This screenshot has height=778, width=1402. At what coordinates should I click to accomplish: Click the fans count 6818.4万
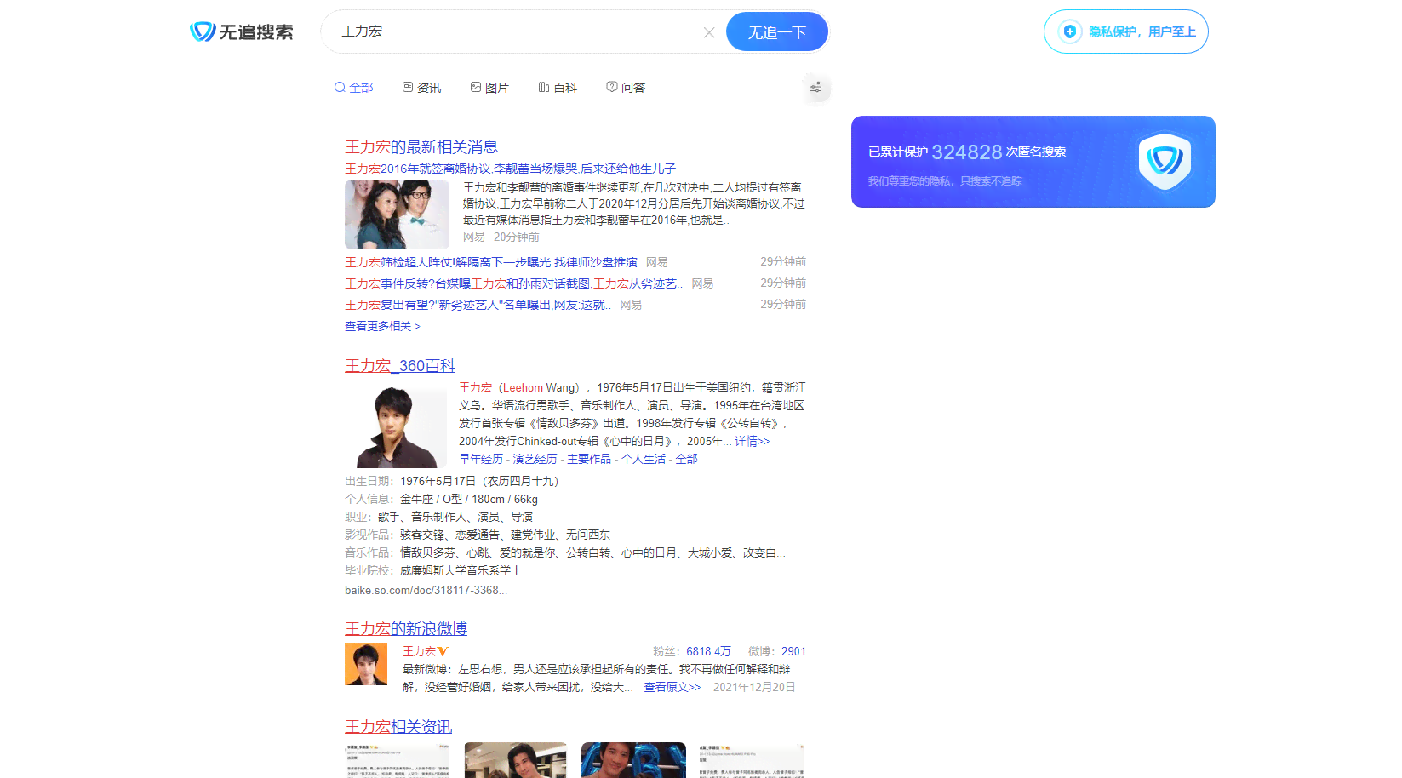point(708,651)
